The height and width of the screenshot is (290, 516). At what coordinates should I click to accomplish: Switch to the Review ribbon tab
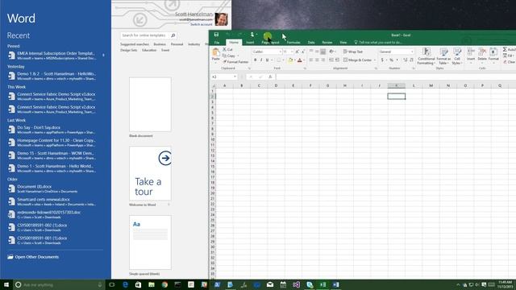pyautogui.click(x=327, y=43)
